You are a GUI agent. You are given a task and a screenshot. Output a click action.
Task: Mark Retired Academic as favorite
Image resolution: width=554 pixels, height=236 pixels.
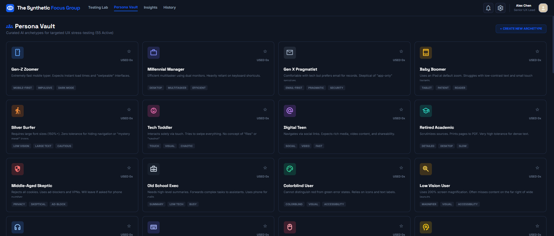(x=537, y=109)
